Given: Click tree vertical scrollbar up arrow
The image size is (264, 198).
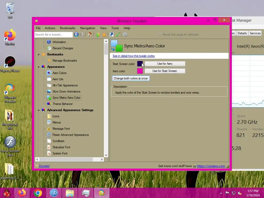Looking at the screenshot, I should tap(106, 41).
